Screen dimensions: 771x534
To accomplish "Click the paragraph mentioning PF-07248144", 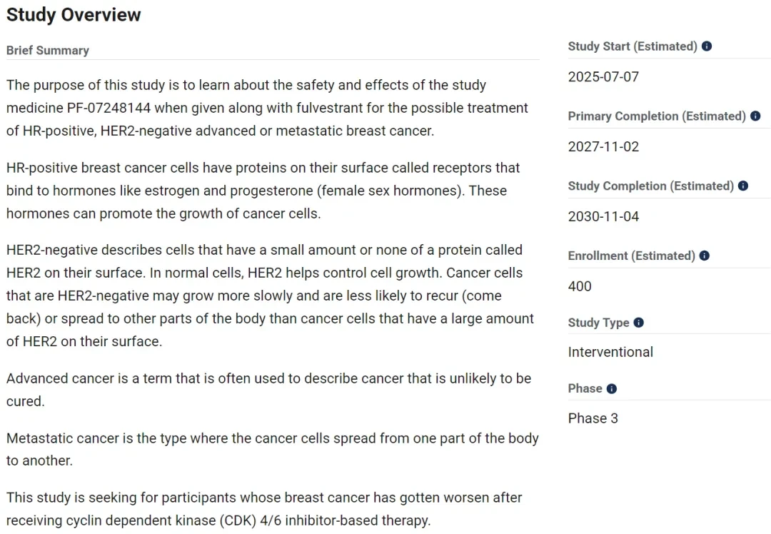I will (x=268, y=108).
